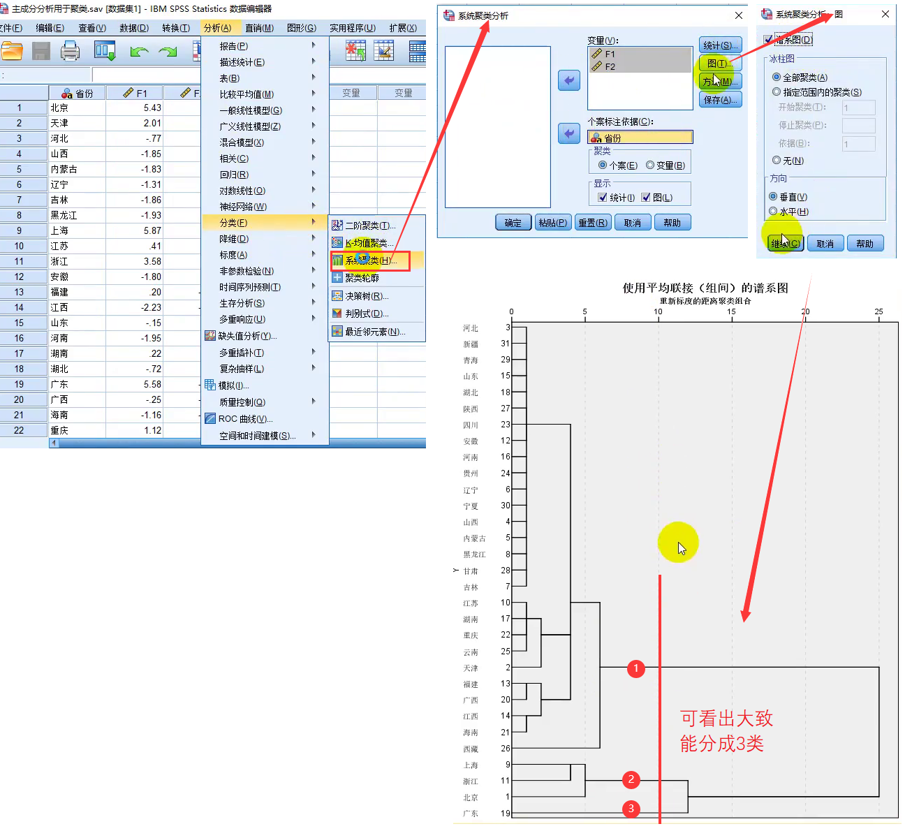
Task: Click the 聚类轮廓 menu icon
Action: tap(337, 277)
